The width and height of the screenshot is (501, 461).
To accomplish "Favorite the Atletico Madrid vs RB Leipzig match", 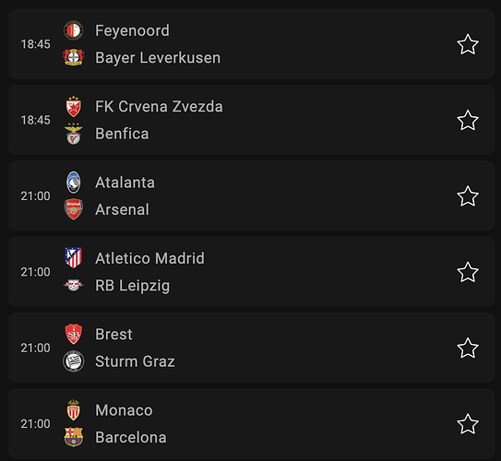I will 468,272.
